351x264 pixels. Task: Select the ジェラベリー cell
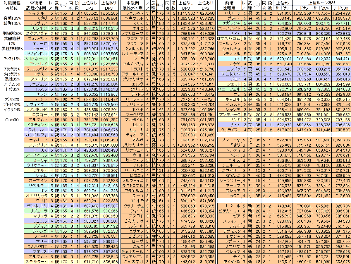[230, 180]
